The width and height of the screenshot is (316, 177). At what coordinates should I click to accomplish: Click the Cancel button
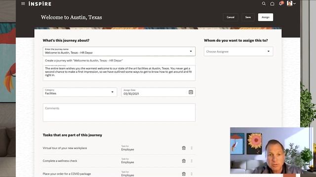(x=231, y=17)
